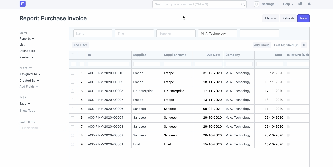Select checkbox for ACC-PINV-2020-00010 row
333x167 pixels.
point(73,73)
